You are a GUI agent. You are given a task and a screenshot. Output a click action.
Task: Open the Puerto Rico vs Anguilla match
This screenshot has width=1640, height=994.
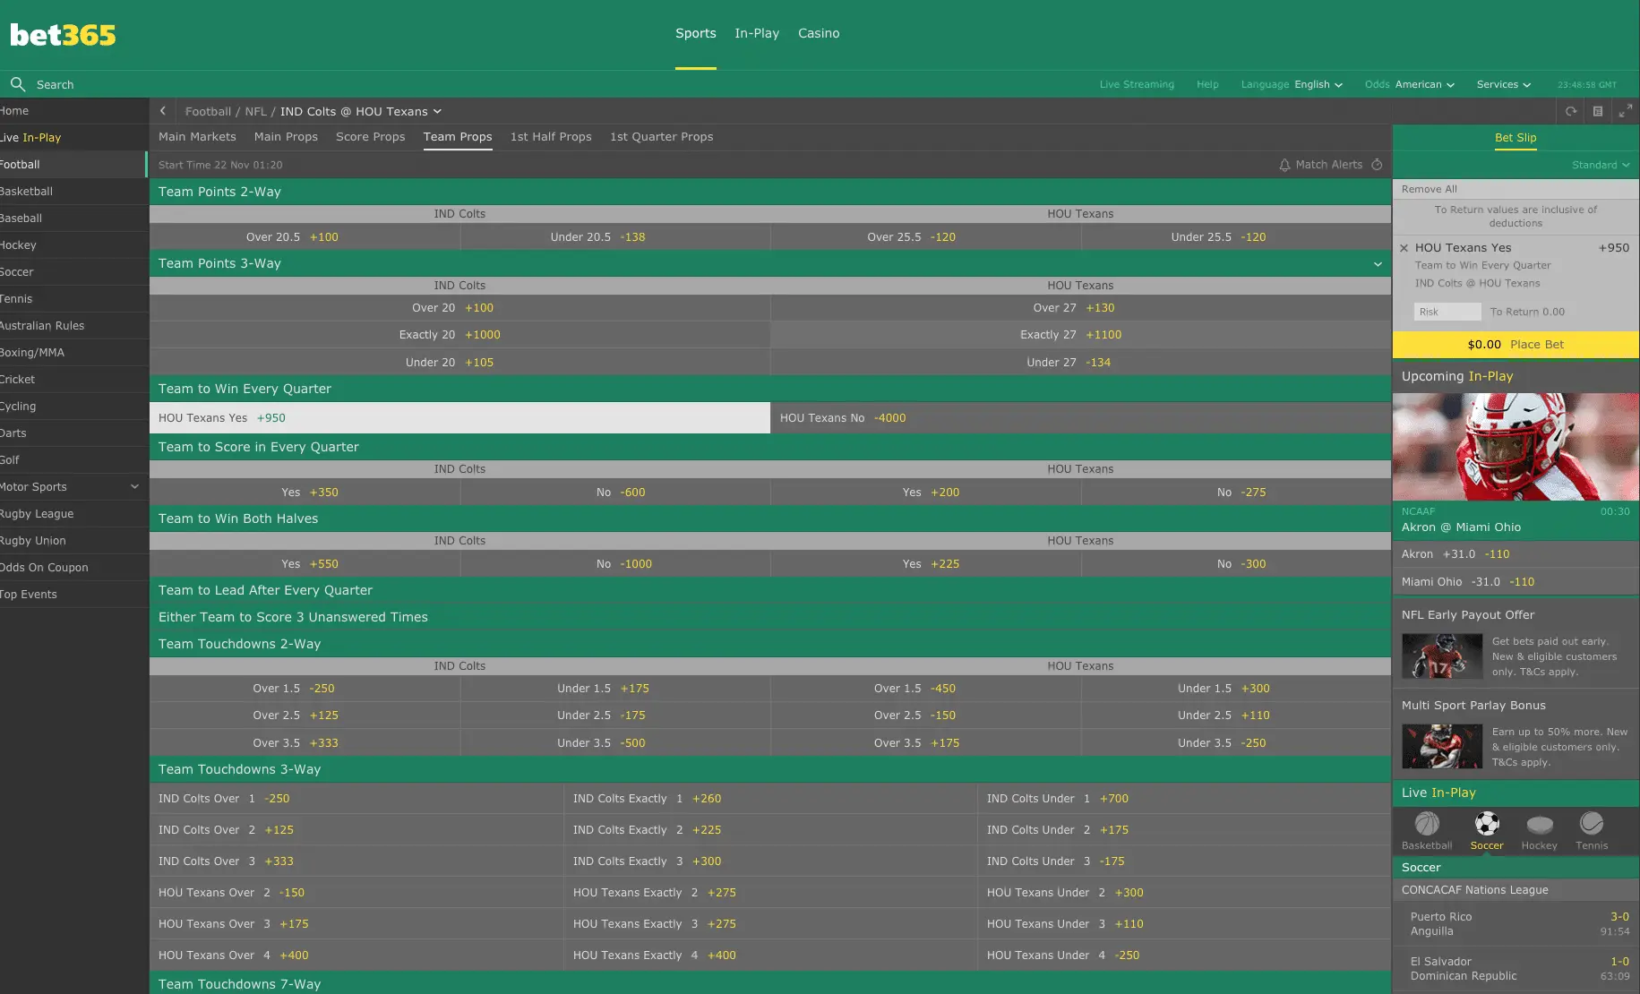click(1515, 924)
